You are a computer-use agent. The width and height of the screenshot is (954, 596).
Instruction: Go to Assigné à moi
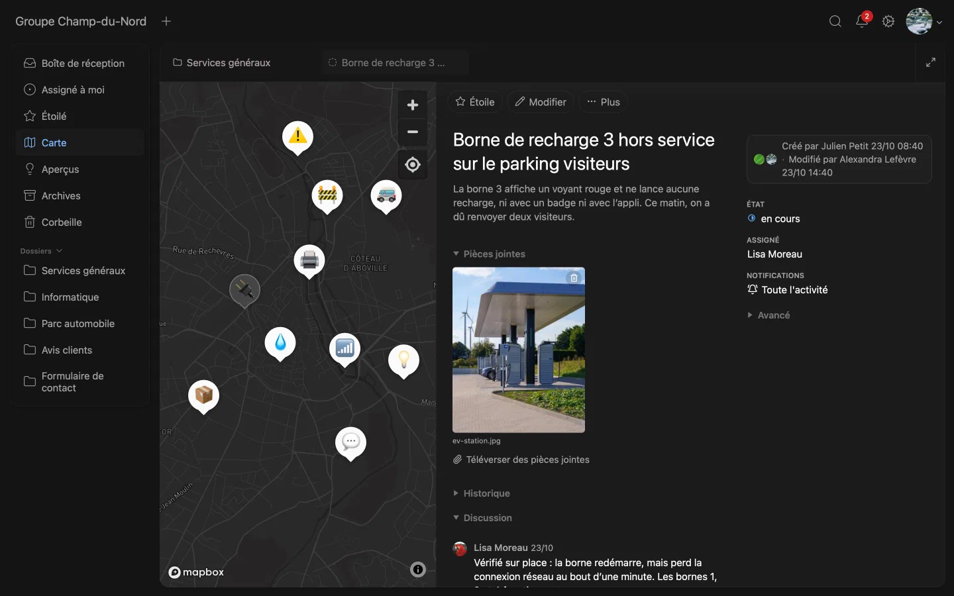(80, 89)
